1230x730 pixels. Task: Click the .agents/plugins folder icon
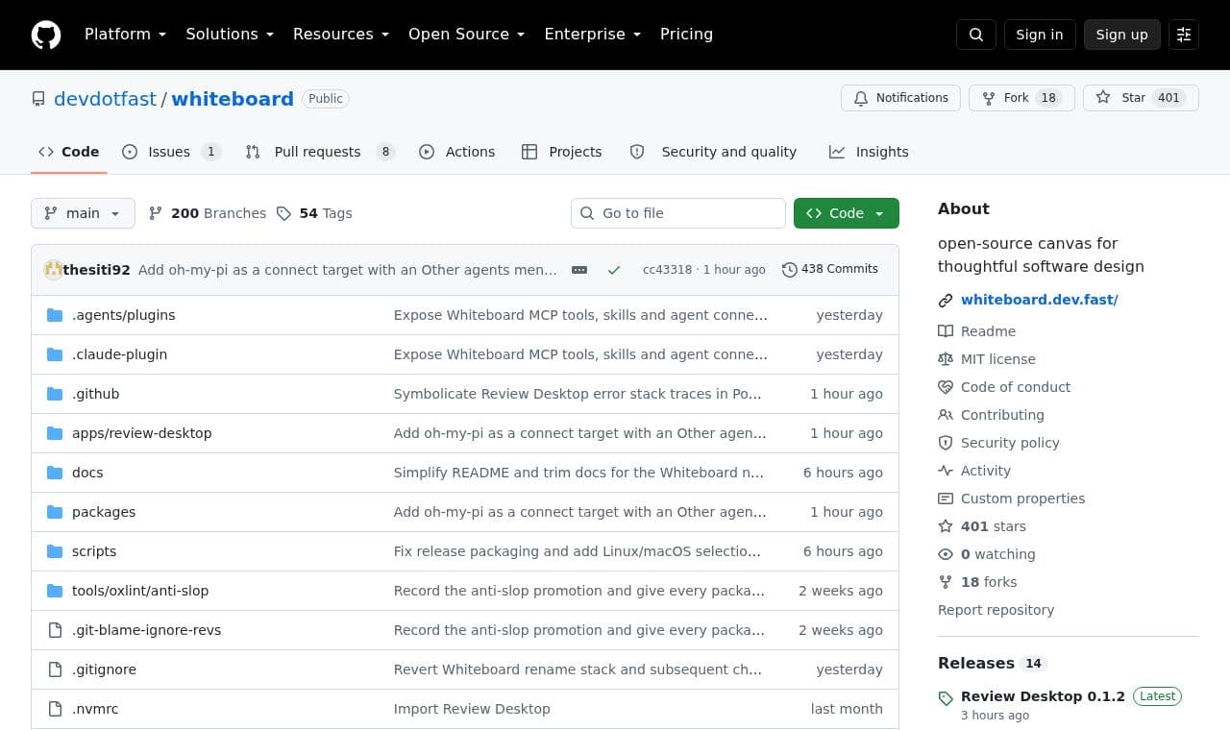(55, 315)
